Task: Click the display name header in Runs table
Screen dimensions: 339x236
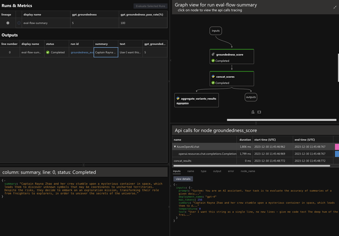Action: [x=46, y=15]
